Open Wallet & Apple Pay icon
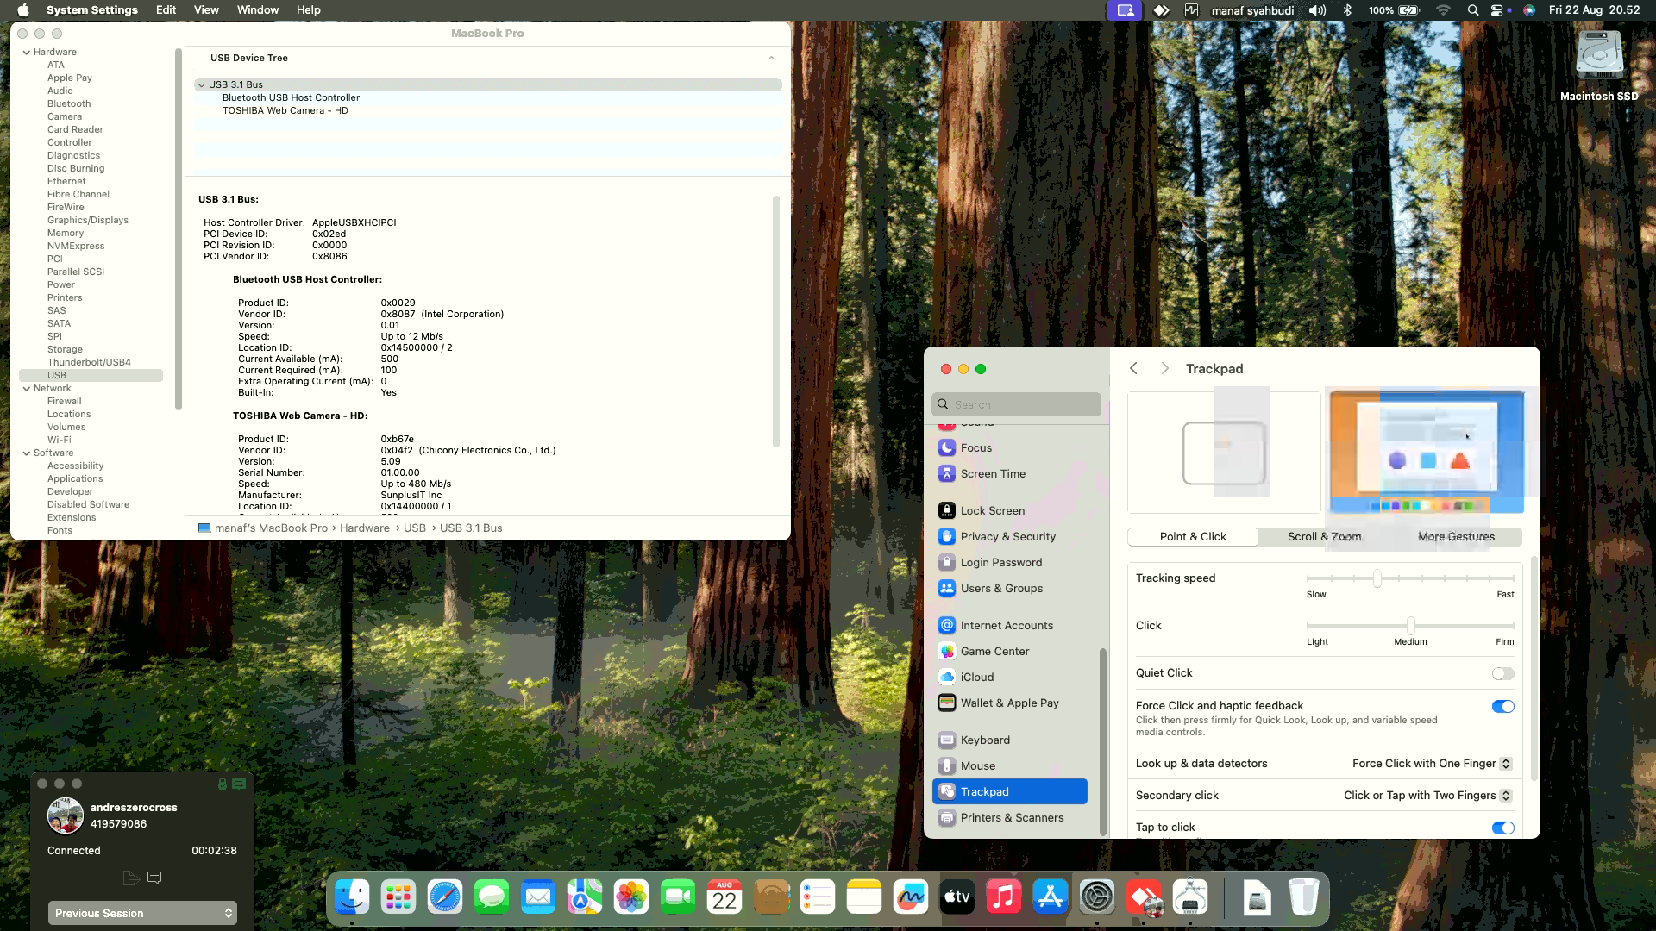Viewport: 1656px width, 931px height. [946, 703]
